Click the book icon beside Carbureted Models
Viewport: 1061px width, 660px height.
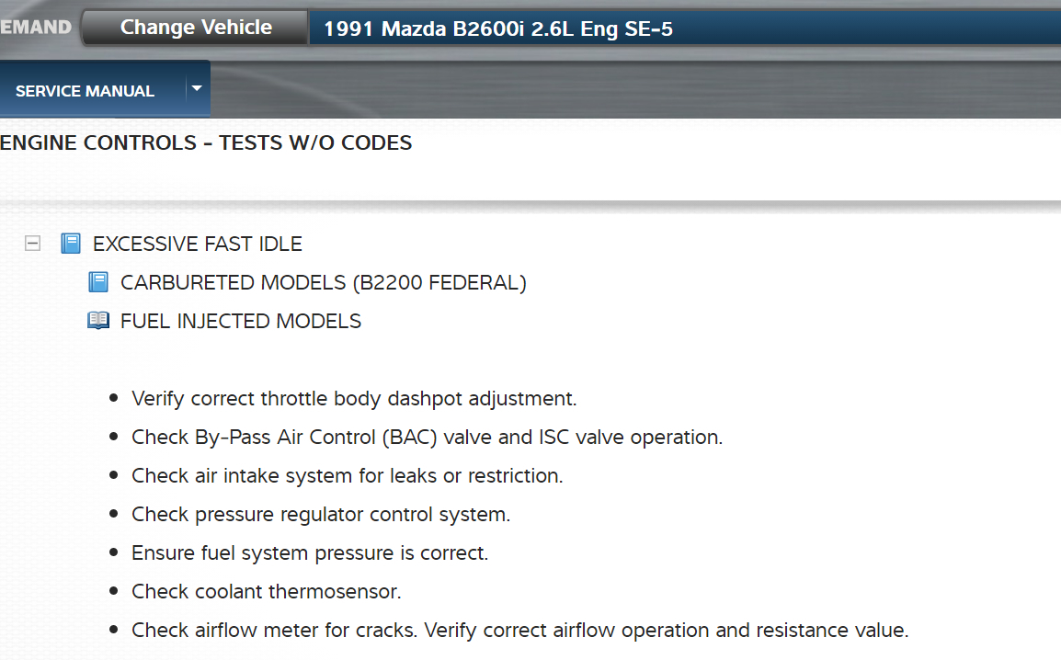tap(98, 282)
